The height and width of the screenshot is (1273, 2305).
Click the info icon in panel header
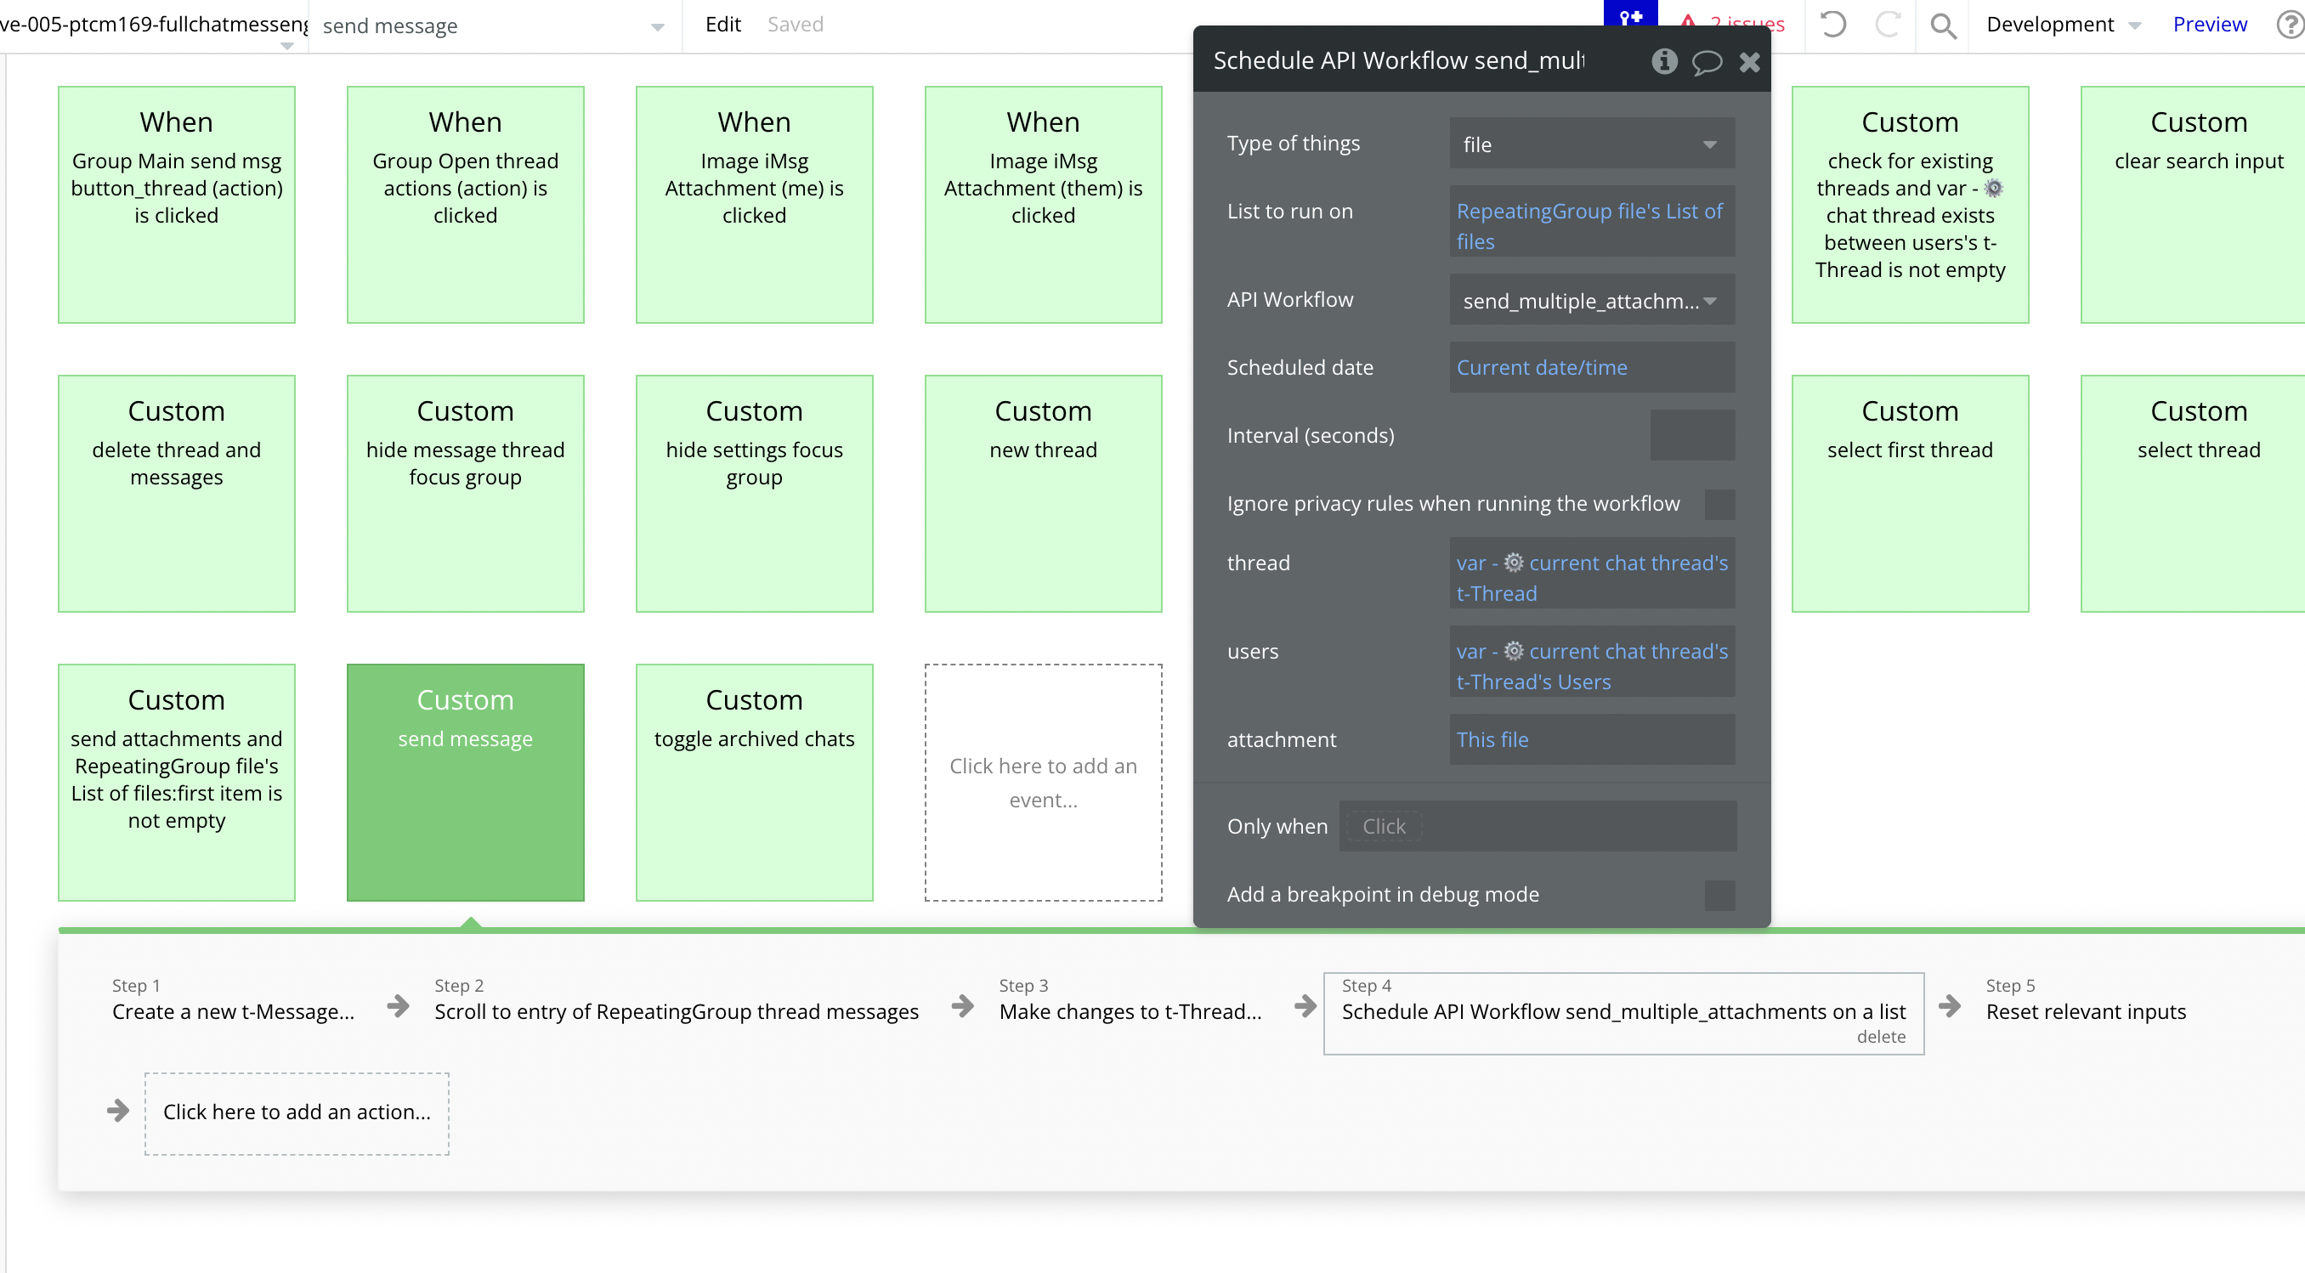[x=1663, y=61]
